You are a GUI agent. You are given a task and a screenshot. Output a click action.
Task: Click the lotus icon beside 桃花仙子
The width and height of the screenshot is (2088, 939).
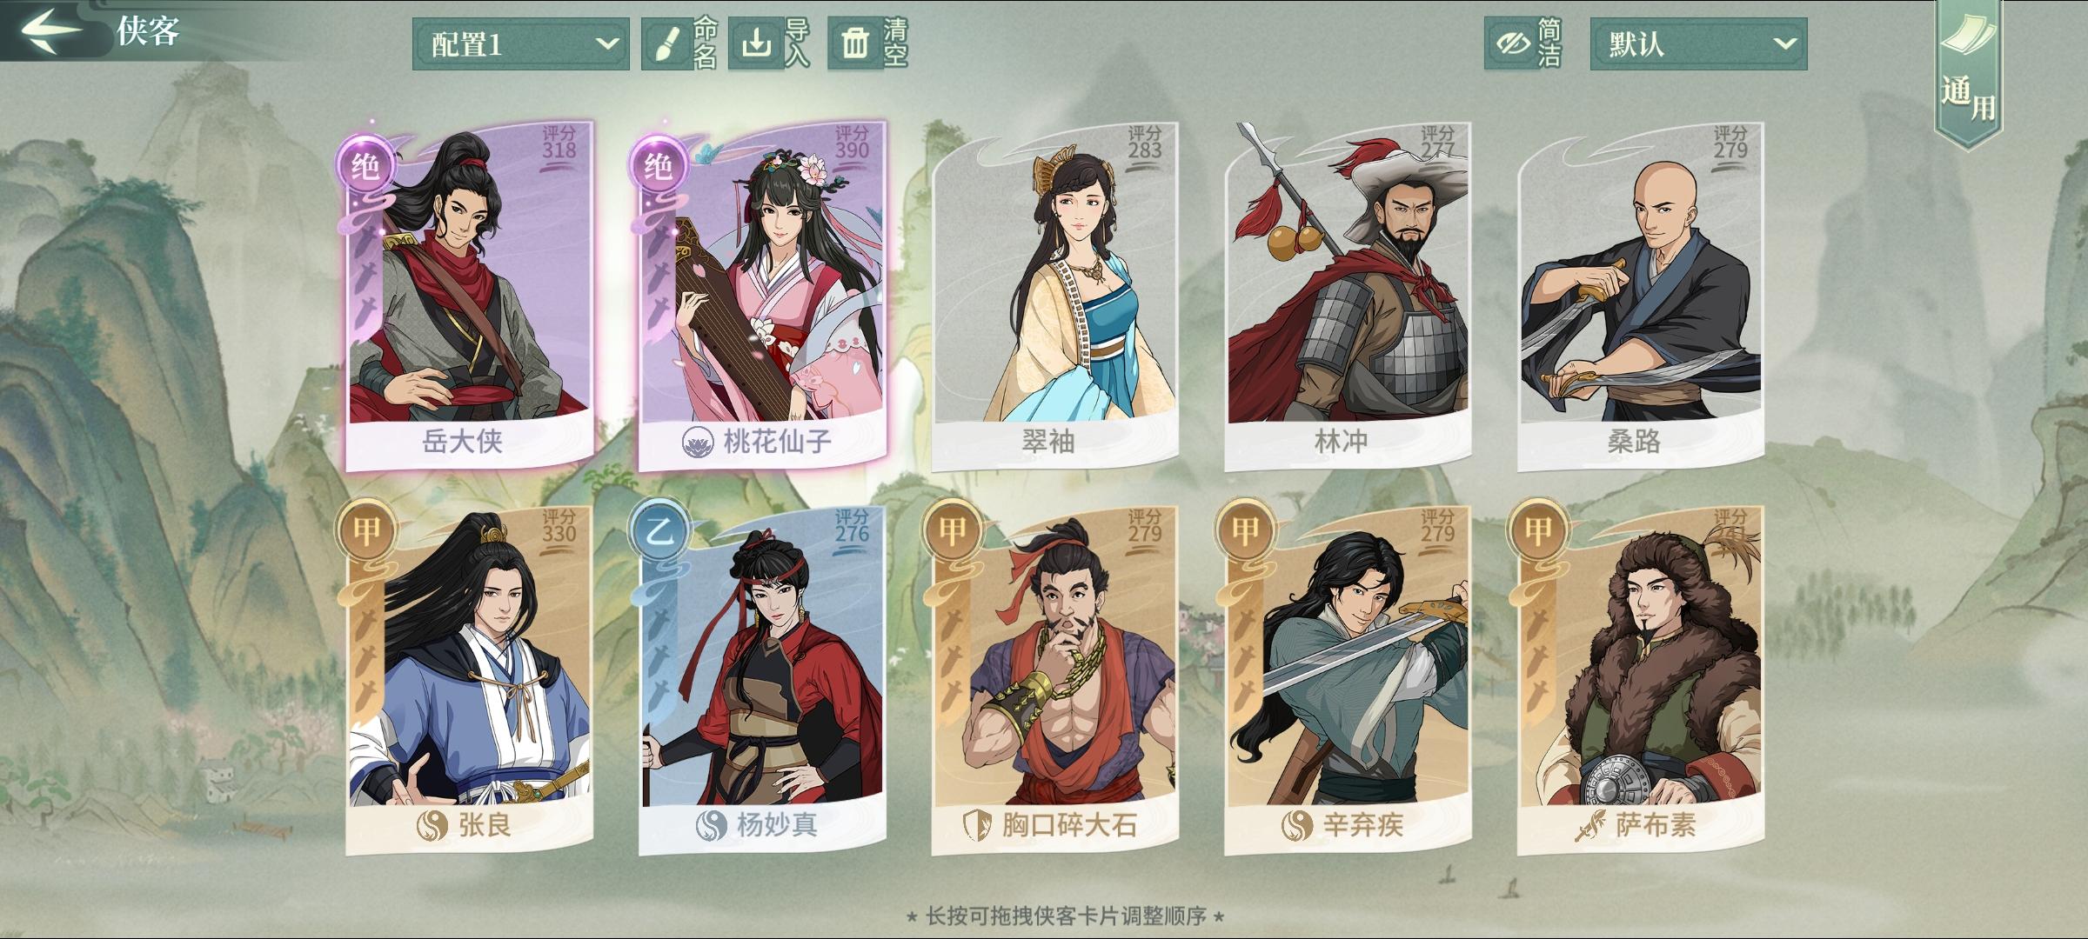pyautogui.click(x=698, y=442)
